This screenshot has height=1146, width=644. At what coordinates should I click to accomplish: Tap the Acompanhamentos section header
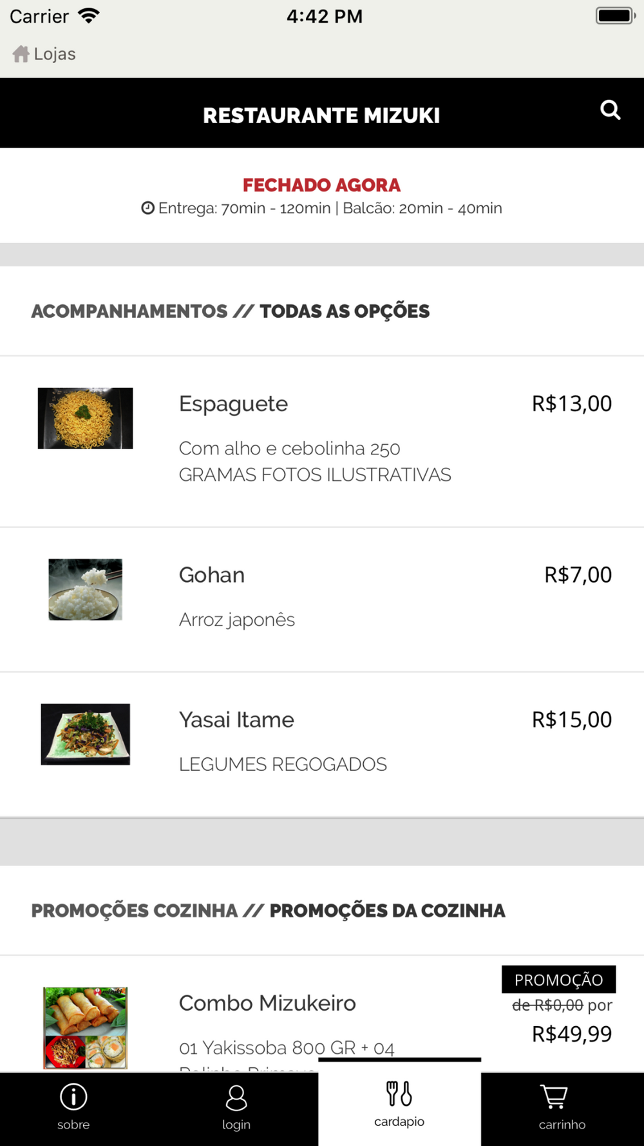click(x=230, y=311)
